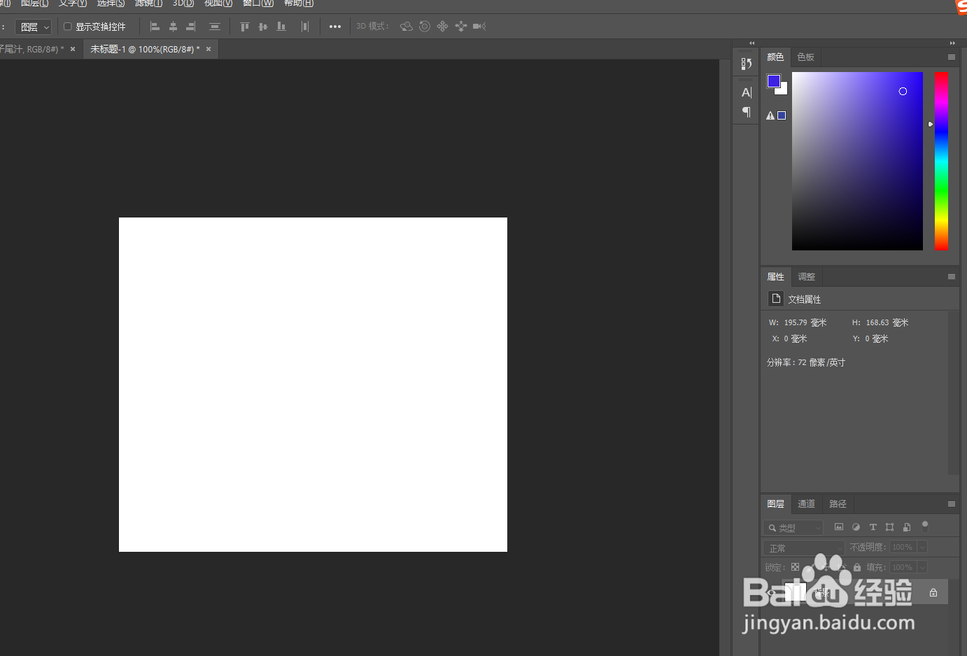Viewport: 967px width, 656px height.
Task: Switch to the 色板 tab
Action: (x=806, y=57)
